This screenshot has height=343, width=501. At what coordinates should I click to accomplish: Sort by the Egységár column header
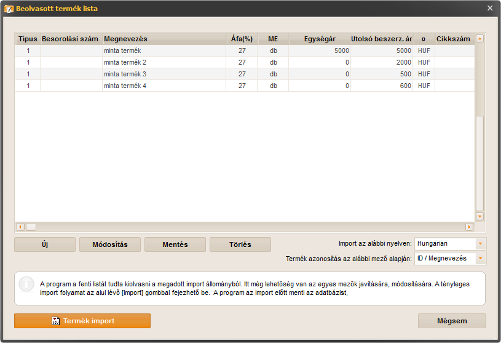click(x=320, y=39)
